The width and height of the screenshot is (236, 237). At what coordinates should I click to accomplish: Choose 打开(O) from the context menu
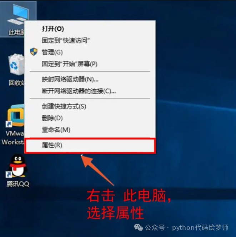click(x=90, y=29)
